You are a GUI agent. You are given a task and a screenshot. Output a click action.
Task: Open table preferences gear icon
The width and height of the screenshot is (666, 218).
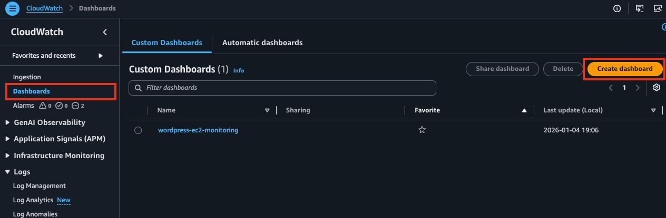click(657, 88)
